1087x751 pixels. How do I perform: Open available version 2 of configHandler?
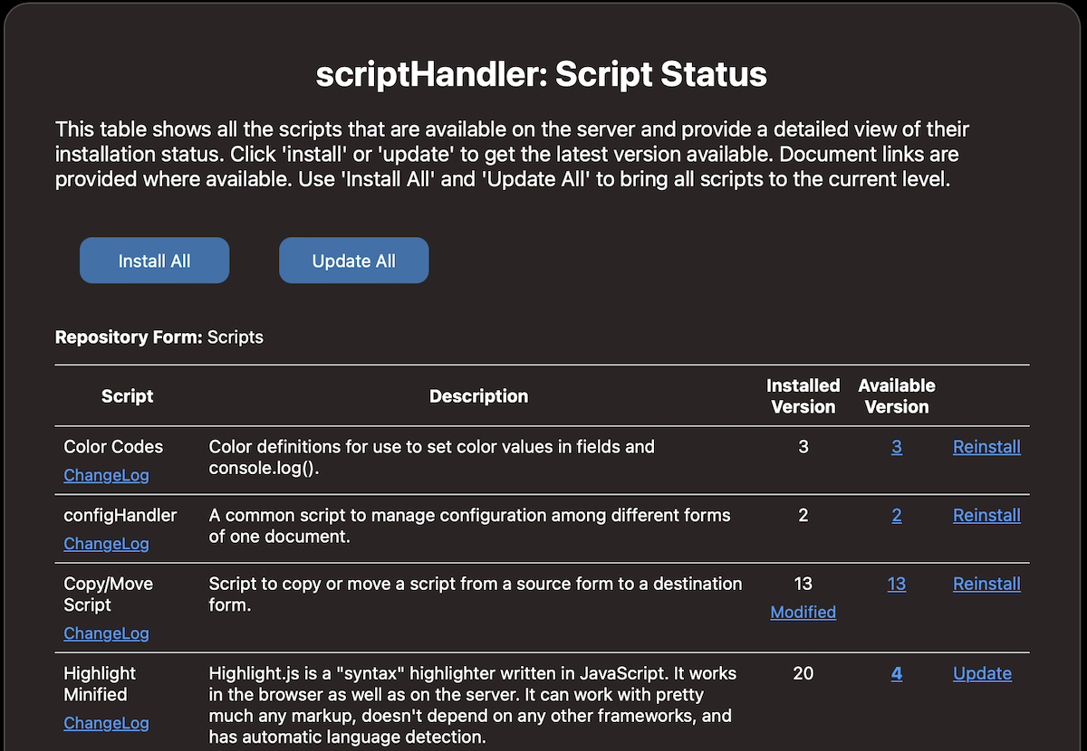pos(897,515)
